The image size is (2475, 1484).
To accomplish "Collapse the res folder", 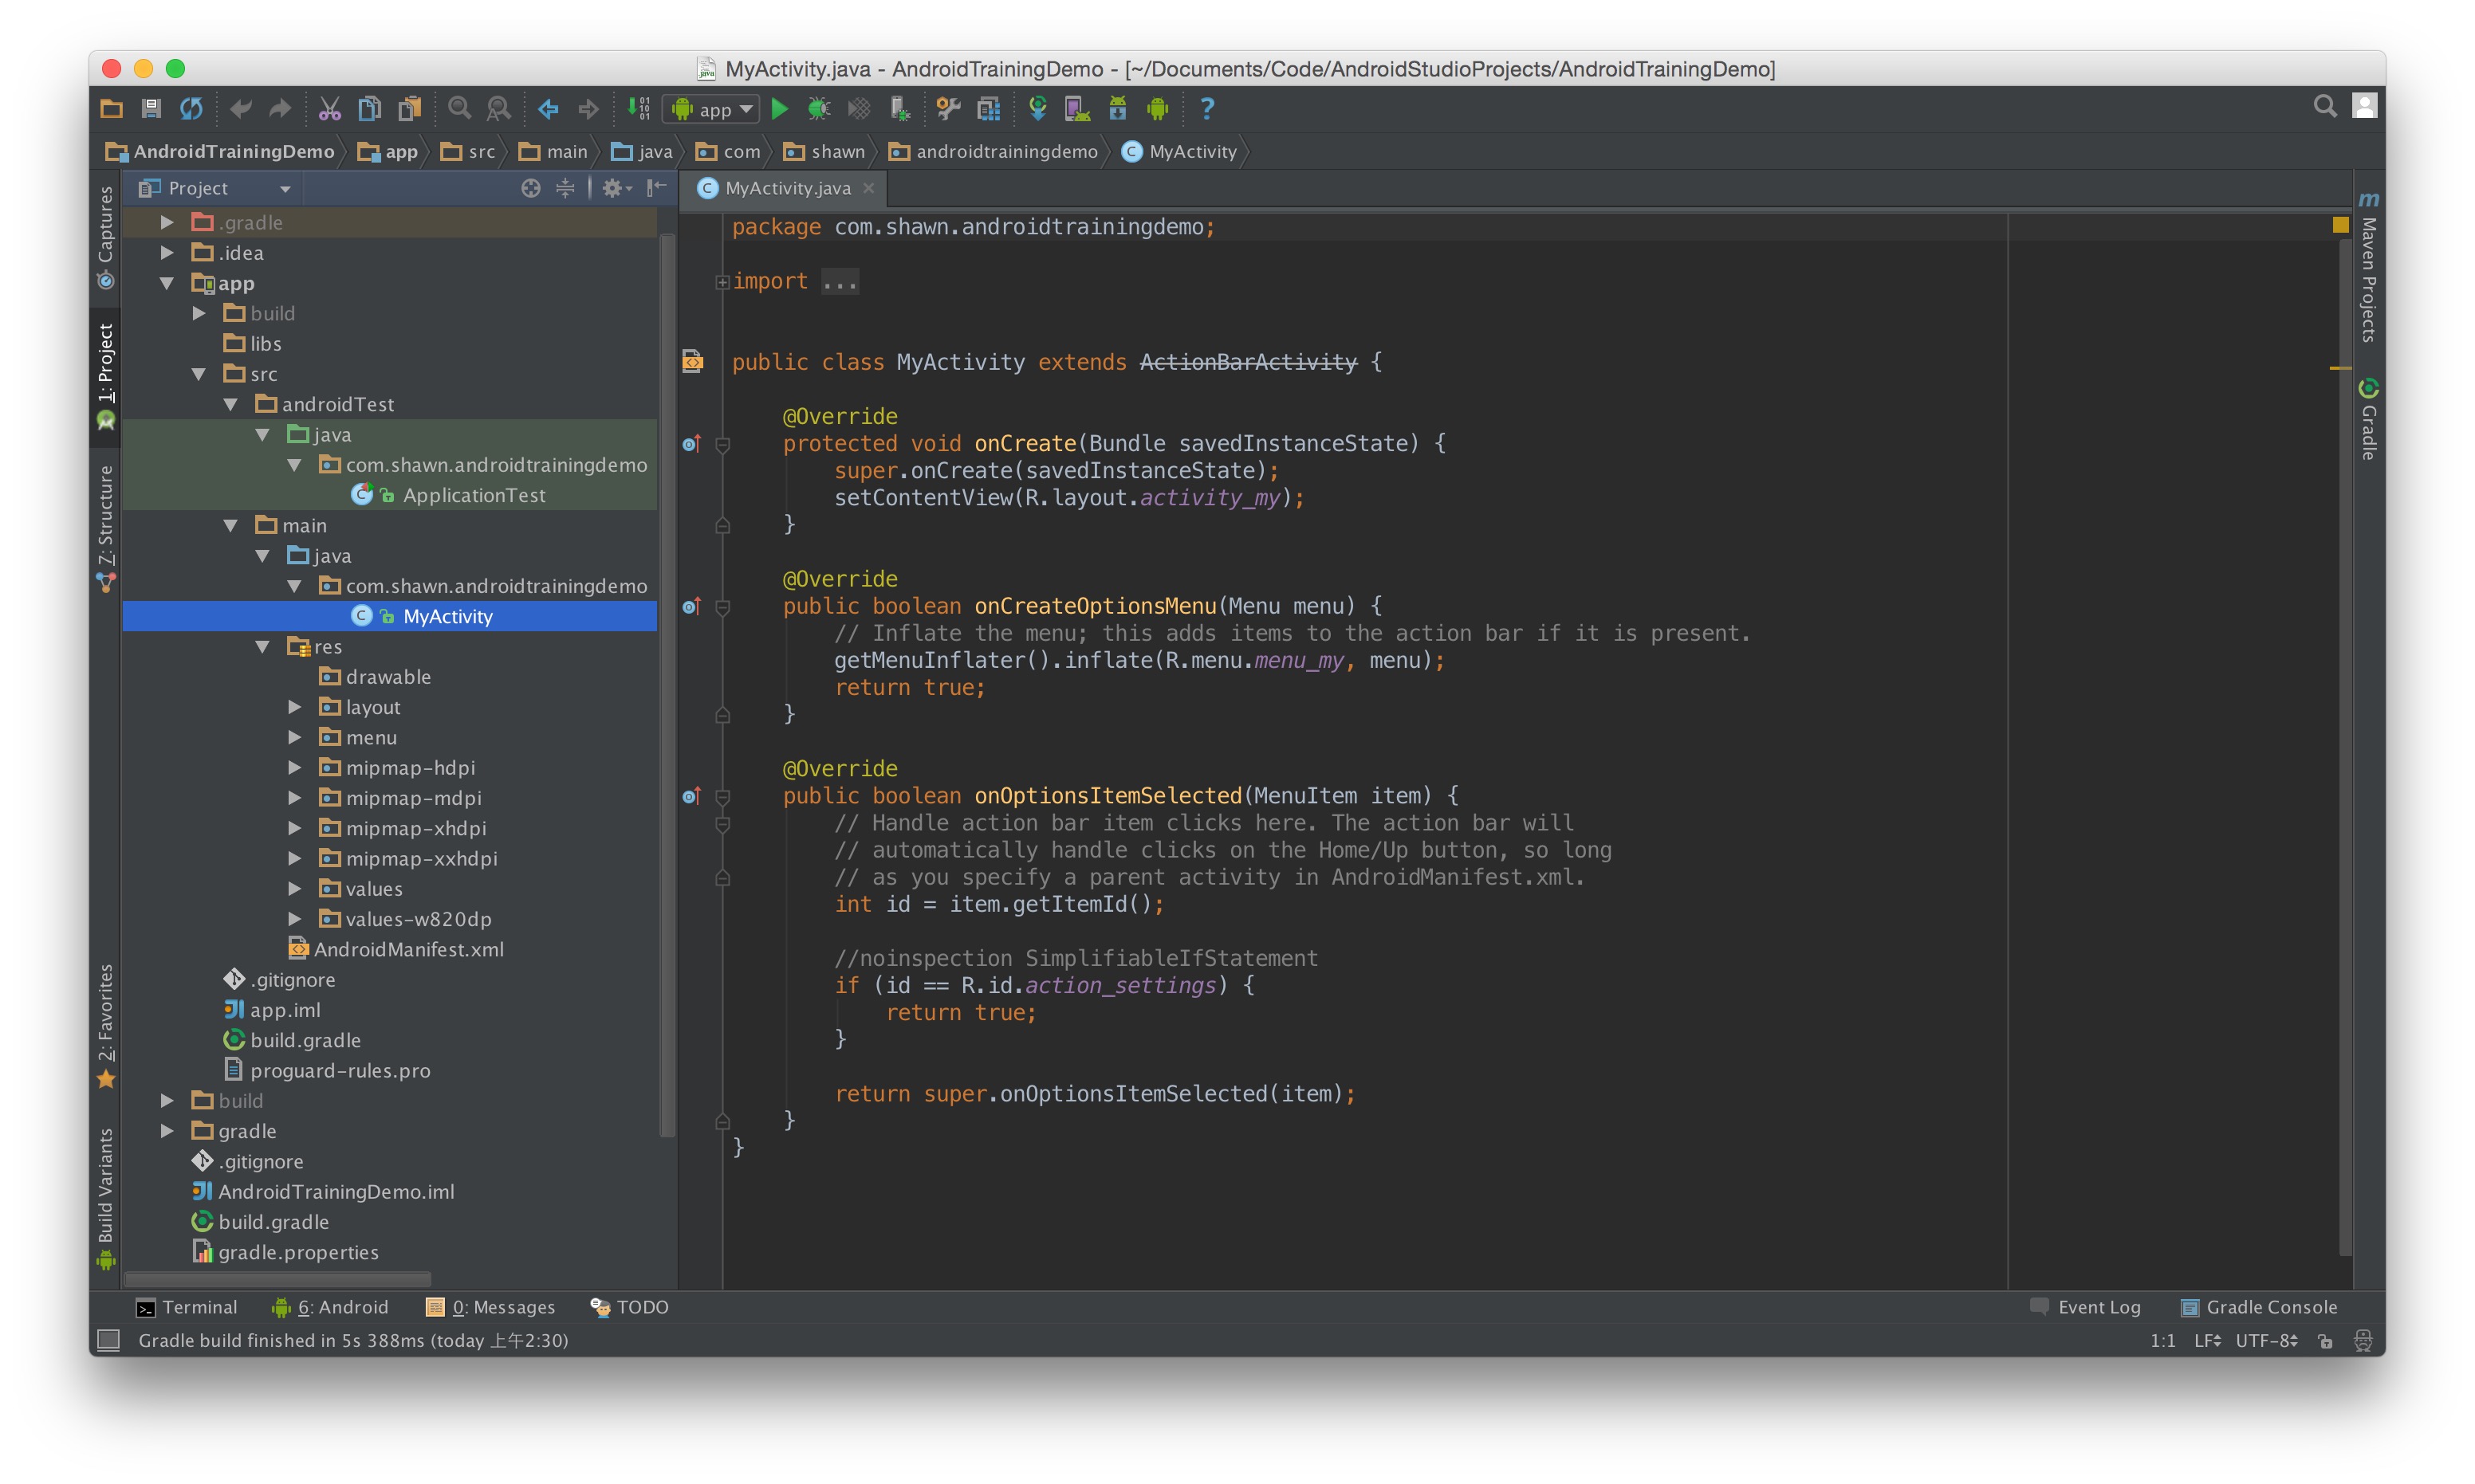I will click(x=263, y=647).
